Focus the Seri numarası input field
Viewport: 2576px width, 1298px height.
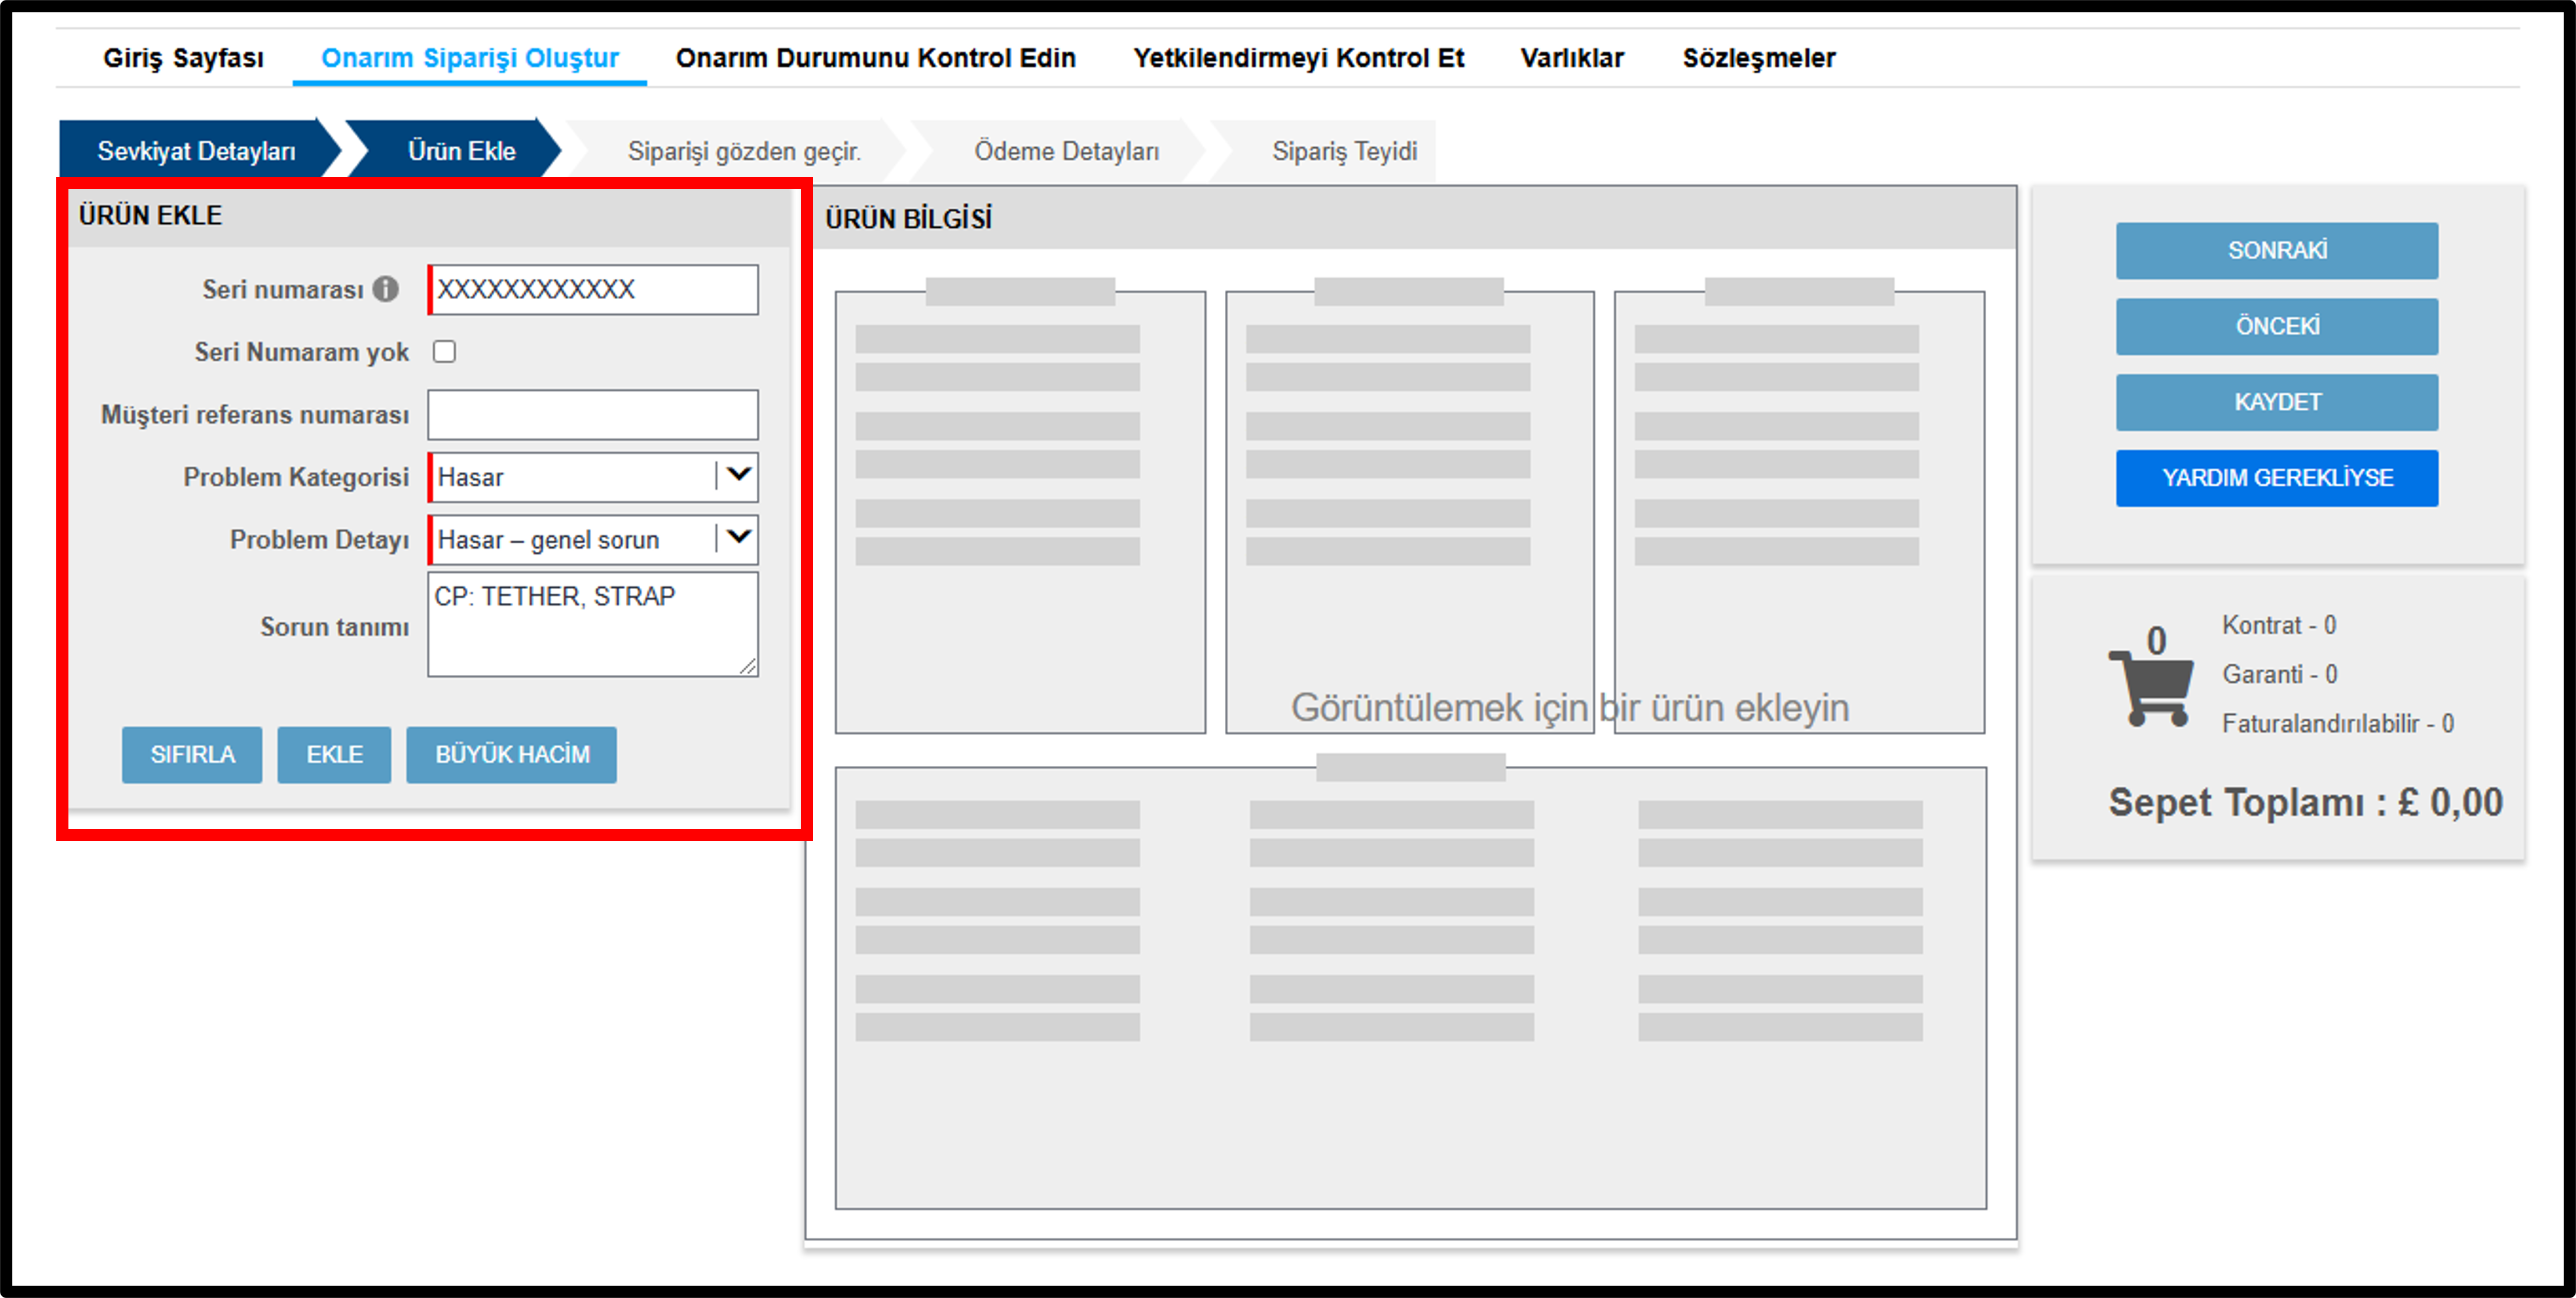pyautogui.click(x=593, y=289)
